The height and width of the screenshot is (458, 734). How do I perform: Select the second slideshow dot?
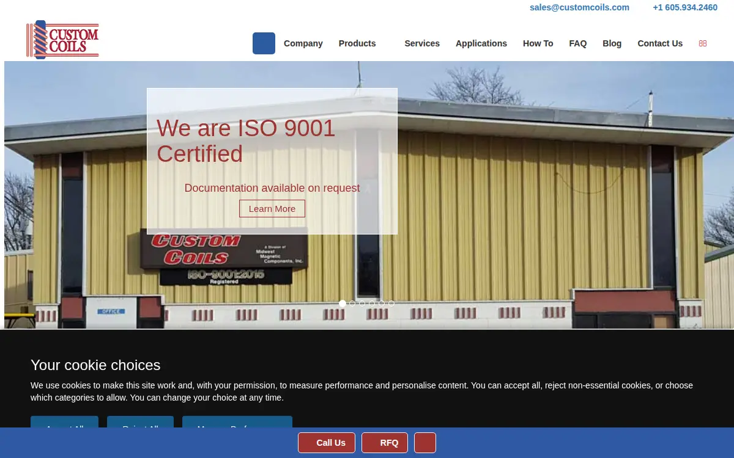(352, 304)
